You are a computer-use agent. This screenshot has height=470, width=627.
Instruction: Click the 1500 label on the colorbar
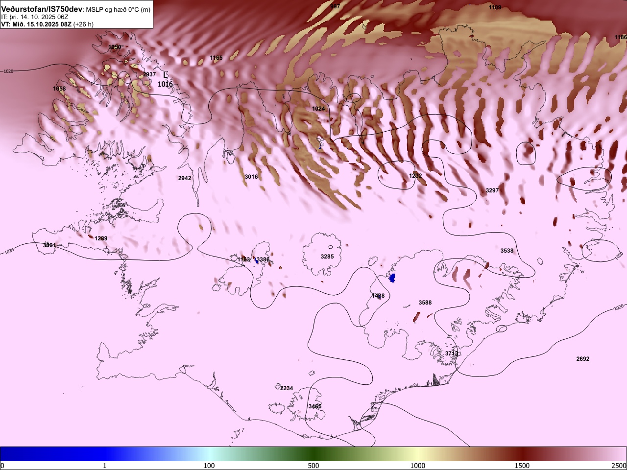point(522,465)
